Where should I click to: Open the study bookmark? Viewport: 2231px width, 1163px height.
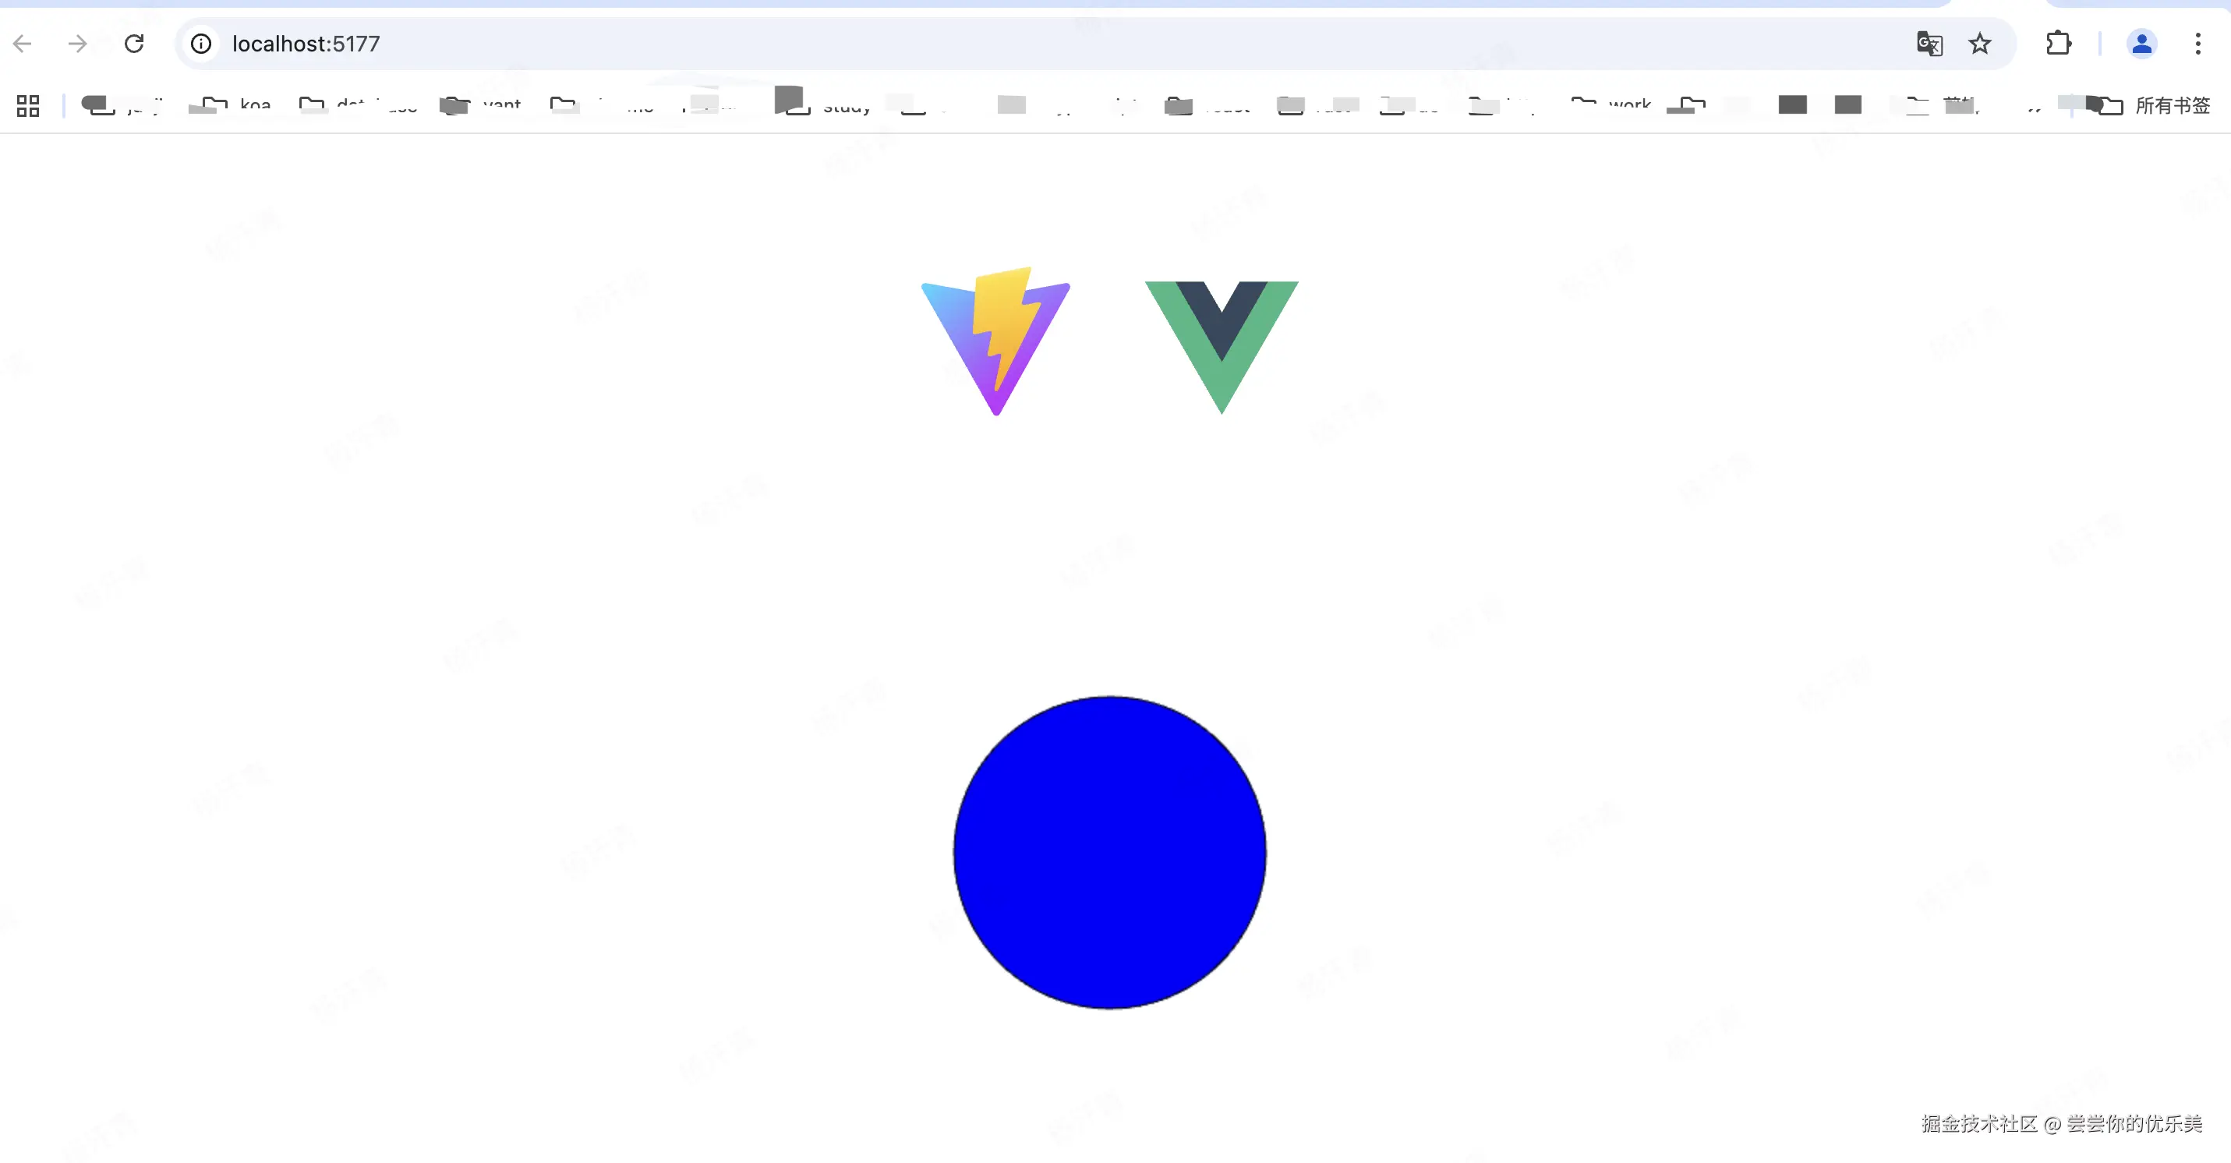click(827, 104)
